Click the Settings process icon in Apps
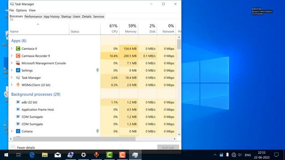This screenshot has width=285, height=160. coord(18,70)
